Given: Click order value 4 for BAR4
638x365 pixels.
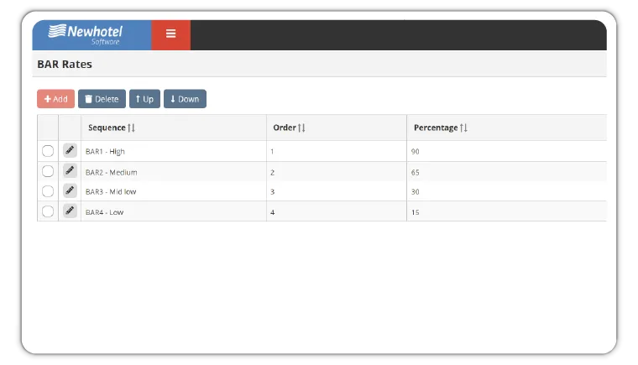Looking at the screenshot, I should click(272, 212).
